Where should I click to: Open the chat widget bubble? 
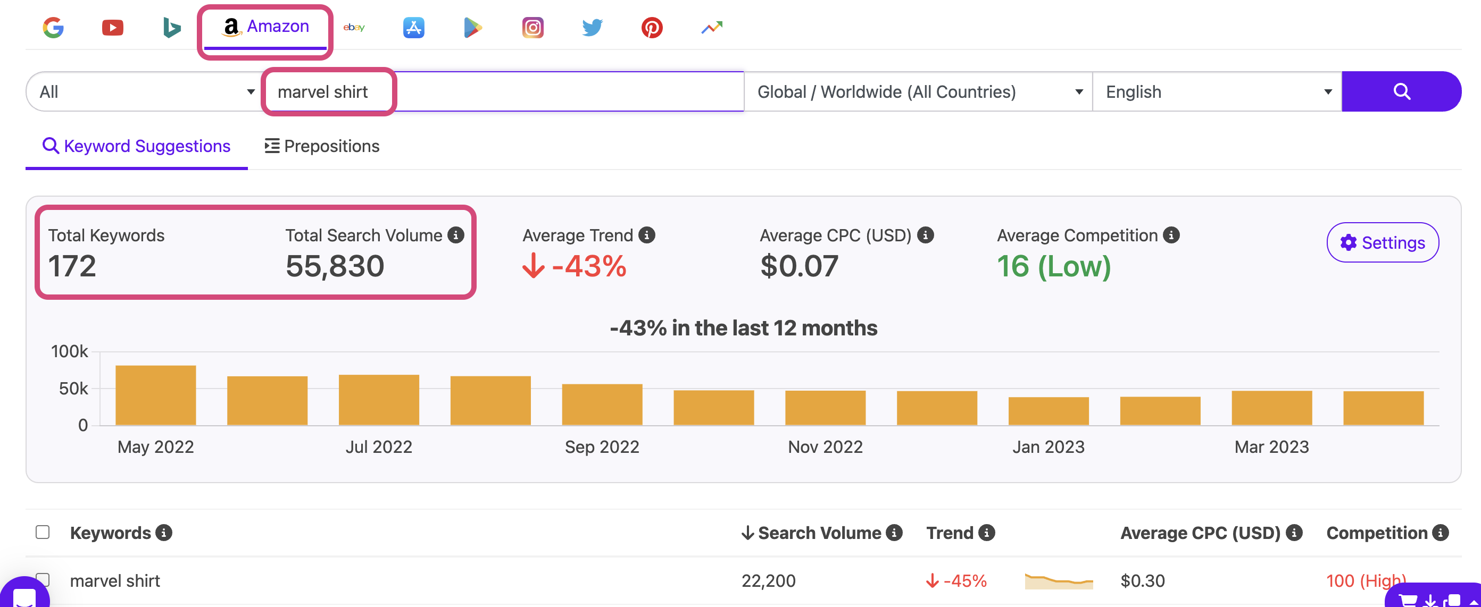pyautogui.click(x=24, y=594)
